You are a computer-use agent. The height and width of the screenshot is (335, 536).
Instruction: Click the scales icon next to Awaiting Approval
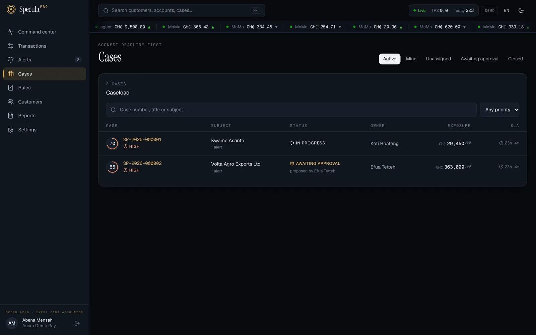(x=292, y=163)
